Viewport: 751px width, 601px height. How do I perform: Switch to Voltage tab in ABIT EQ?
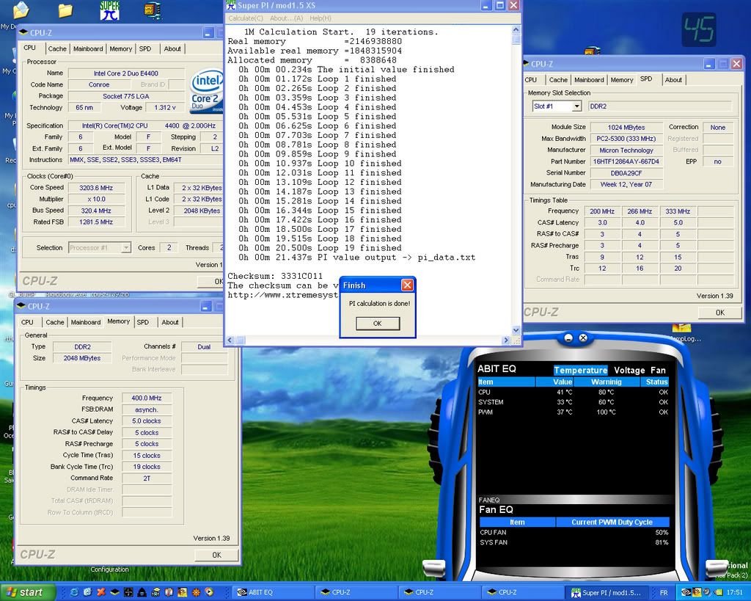[629, 371]
